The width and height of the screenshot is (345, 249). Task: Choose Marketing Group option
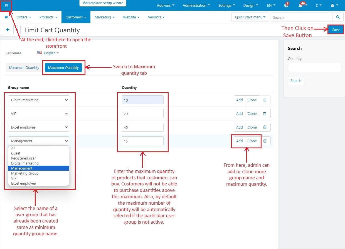pos(39,173)
